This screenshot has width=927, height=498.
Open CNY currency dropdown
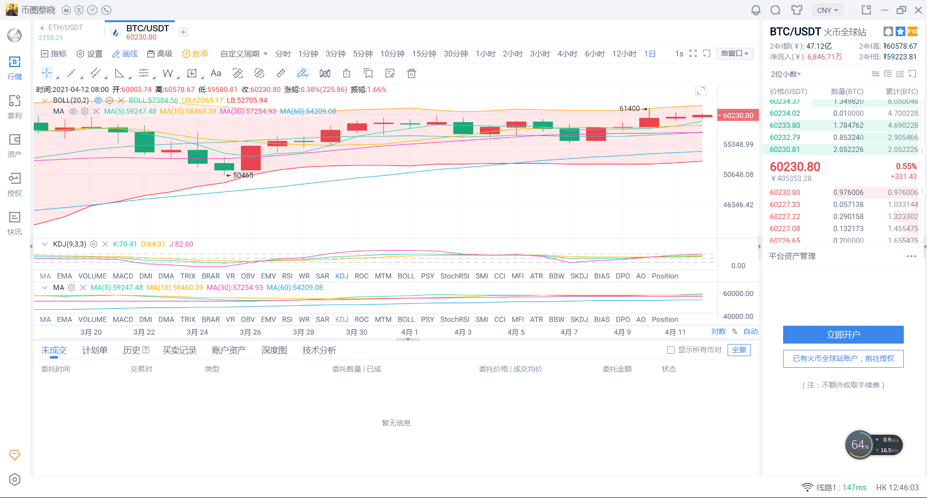pos(828,10)
